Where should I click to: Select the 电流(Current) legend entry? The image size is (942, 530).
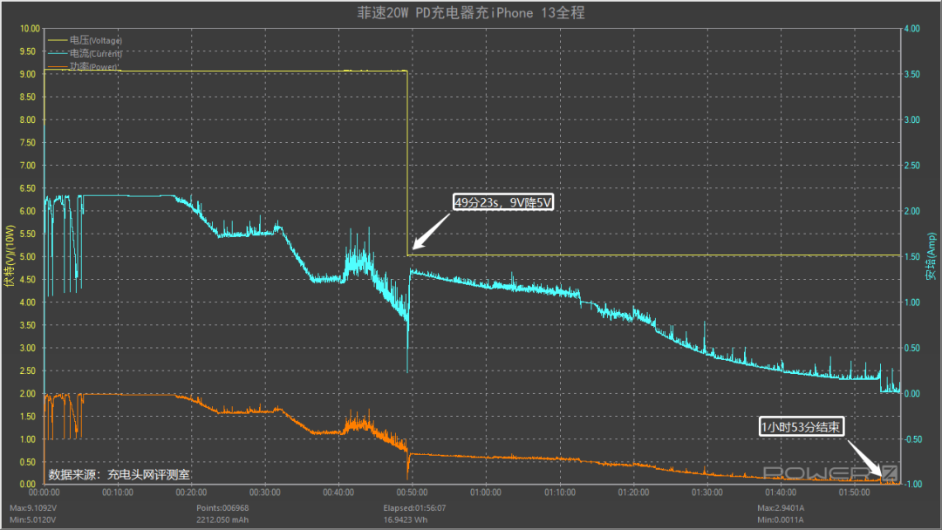pyautogui.click(x=84, y=53)
